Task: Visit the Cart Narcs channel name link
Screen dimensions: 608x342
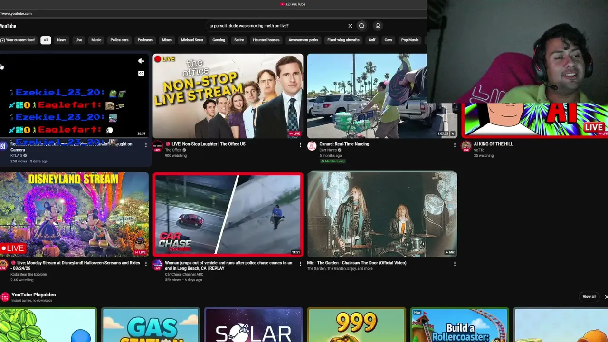Action: 328,150
